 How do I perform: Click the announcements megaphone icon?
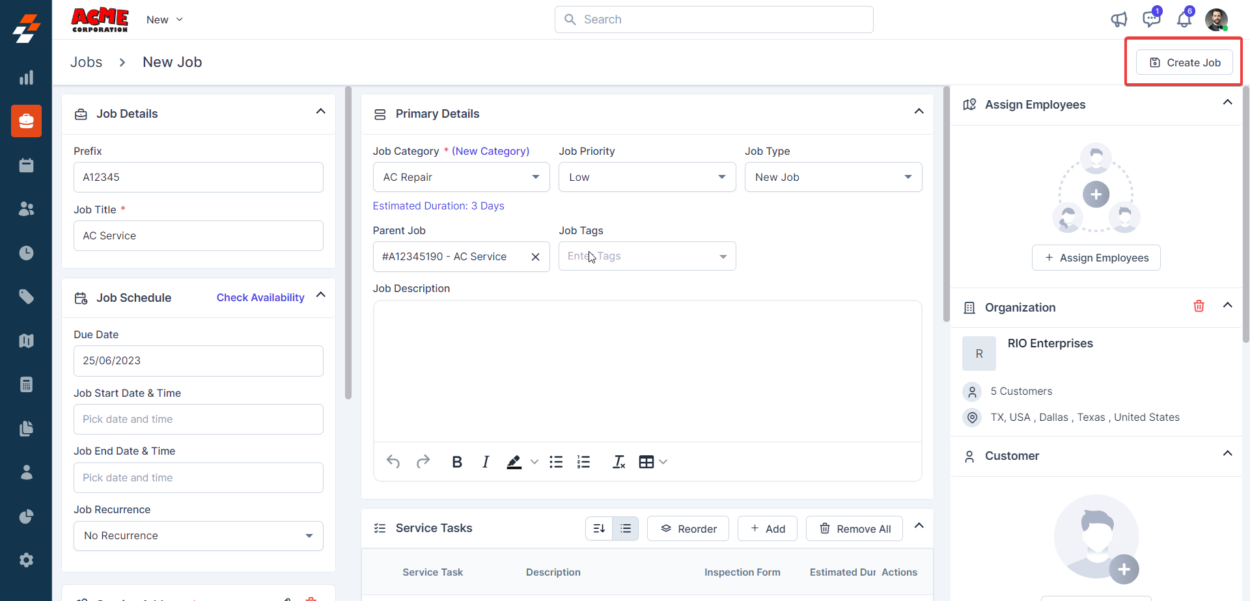point(1118,20)
